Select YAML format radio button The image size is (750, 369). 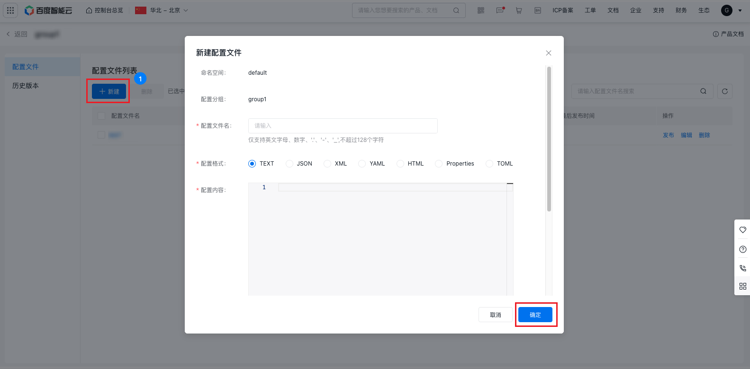point(362,164)
